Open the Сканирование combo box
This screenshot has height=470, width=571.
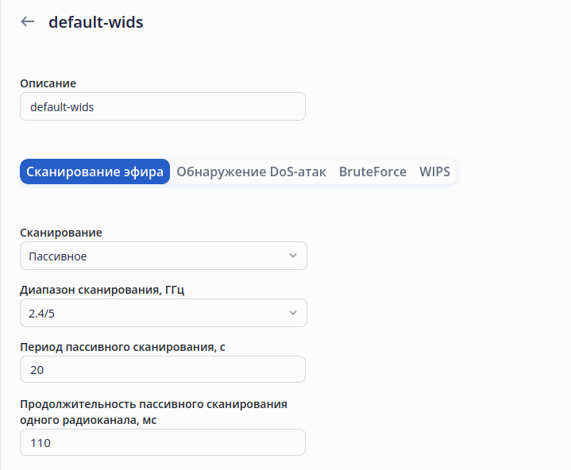pyautogui.click(x=163, y=256)
